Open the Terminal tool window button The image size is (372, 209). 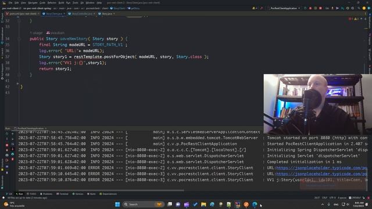click(x=62, y=194)
